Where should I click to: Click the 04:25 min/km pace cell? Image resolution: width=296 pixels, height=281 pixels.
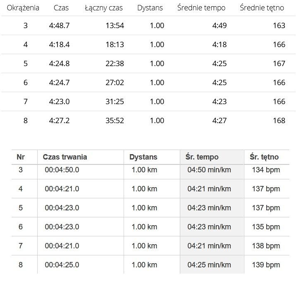point(209,265)
